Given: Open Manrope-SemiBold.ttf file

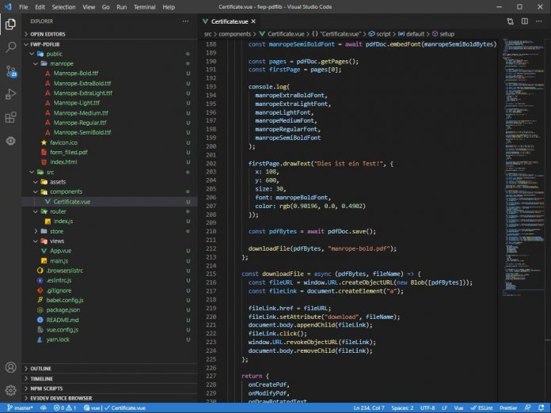Looking at the screenshot, I should tap(109, 132).
